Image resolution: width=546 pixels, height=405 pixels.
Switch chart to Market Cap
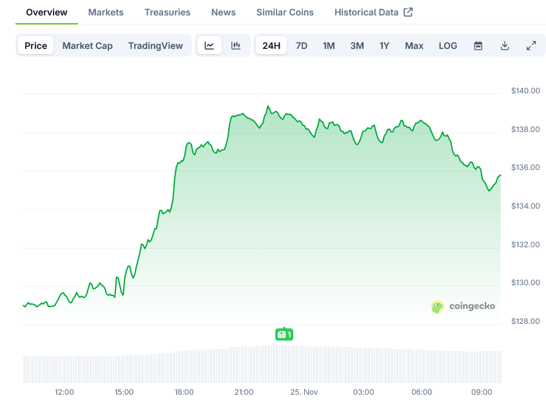[88, 46]
